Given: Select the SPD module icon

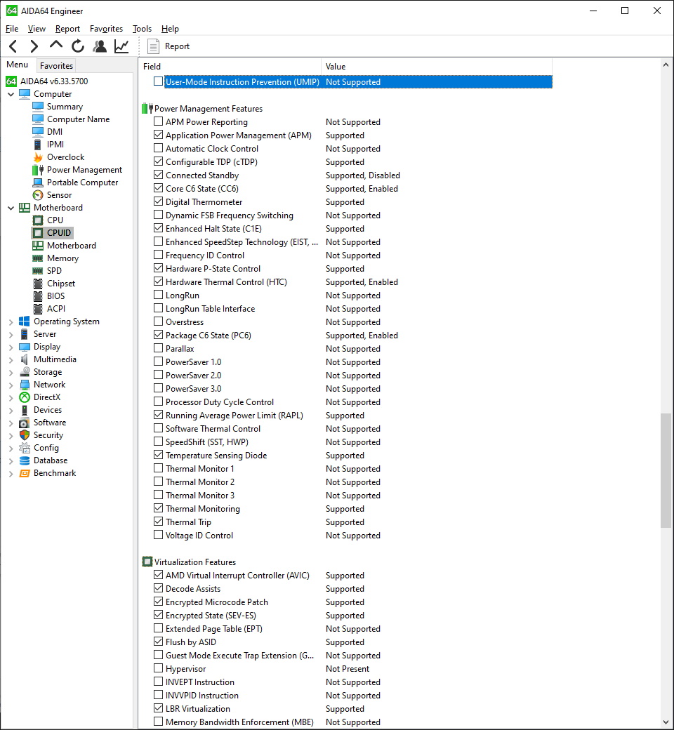Looking at the screenshot, I should click(38, 271).
